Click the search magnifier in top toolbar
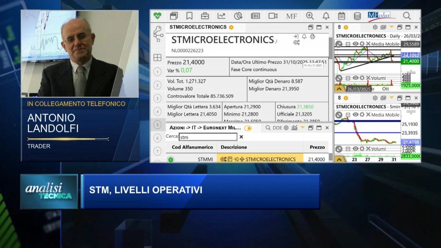The height and width of the screenshot is (248, 441). tap(407, 16)
